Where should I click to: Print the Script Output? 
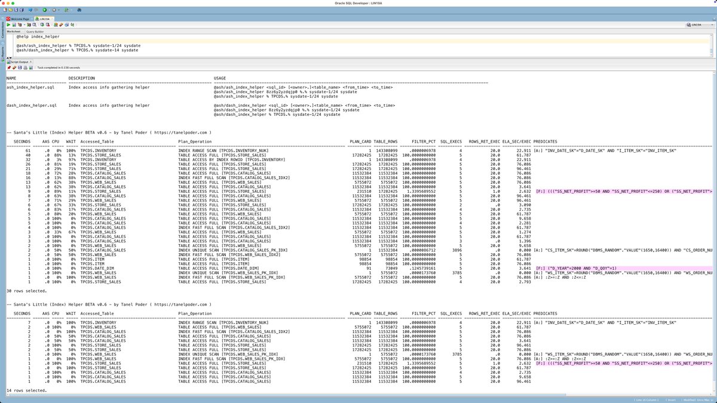pos(25,67)
